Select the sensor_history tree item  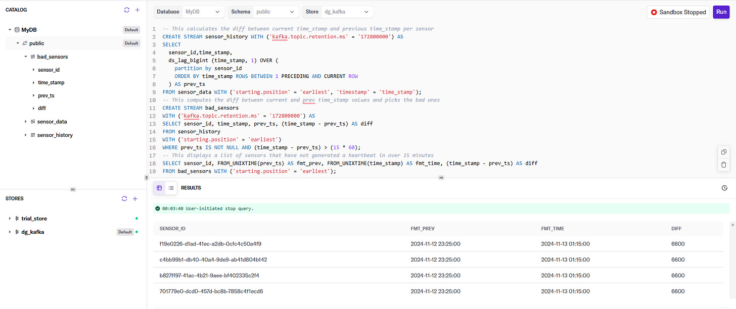tap(55, 135)
